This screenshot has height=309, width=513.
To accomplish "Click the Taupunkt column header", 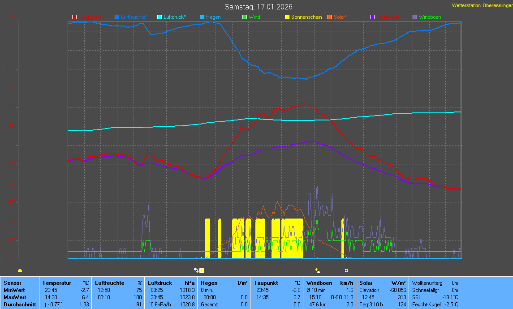I will click(x=266, y=283).
